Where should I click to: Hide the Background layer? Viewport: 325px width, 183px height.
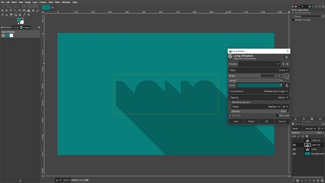(x=294, y=154)
